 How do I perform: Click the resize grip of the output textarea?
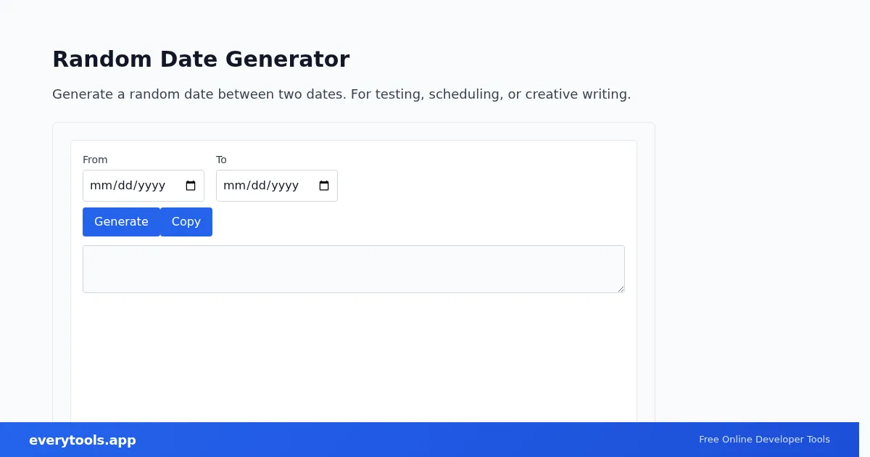(621, 289)
